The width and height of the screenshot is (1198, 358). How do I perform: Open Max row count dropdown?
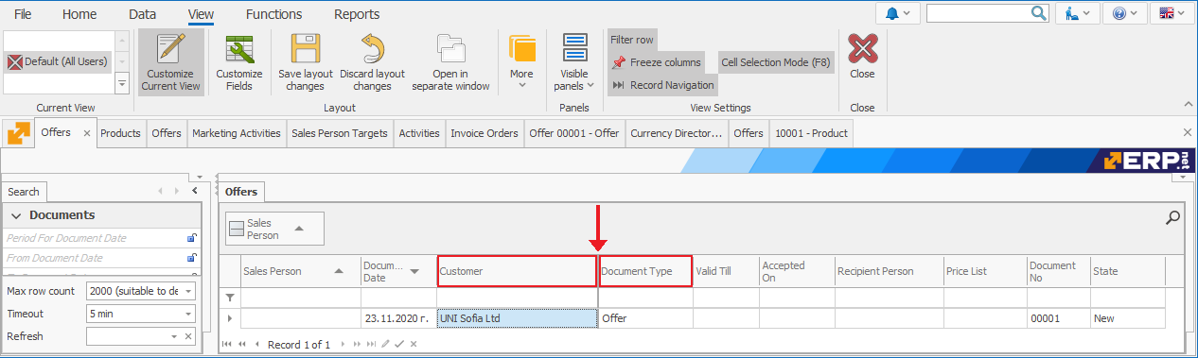point(188,291)
